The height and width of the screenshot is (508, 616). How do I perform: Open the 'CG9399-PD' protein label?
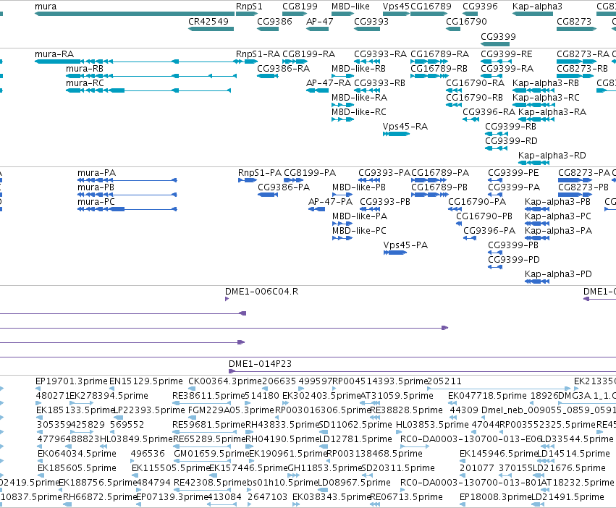click(x=514, y=260)
